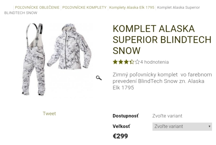This screenshot has width=216, height=145.
Task: Click the camouflage bib trousers image
Action: 33,59
